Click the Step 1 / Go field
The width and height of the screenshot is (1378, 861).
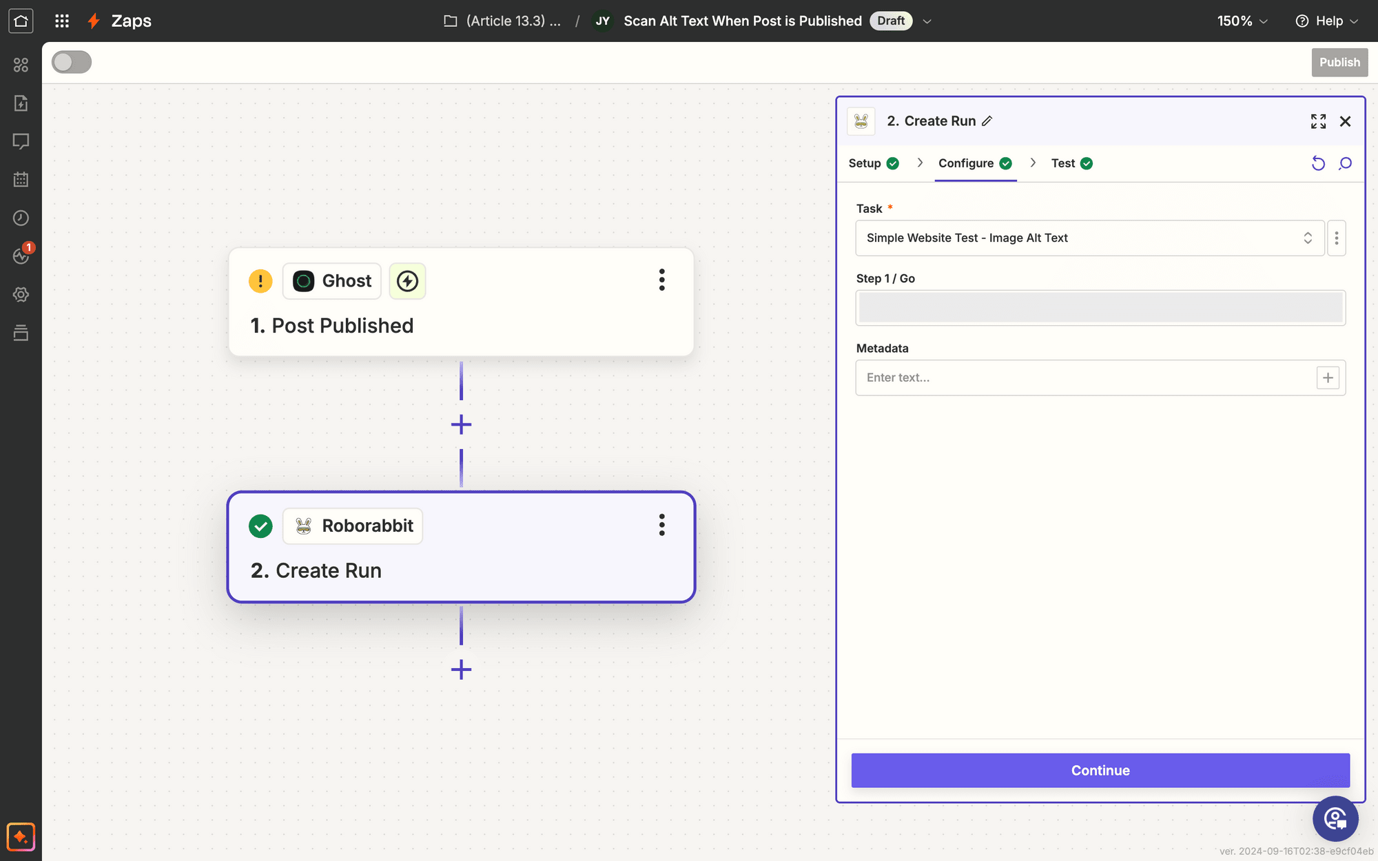[1100, 308]
